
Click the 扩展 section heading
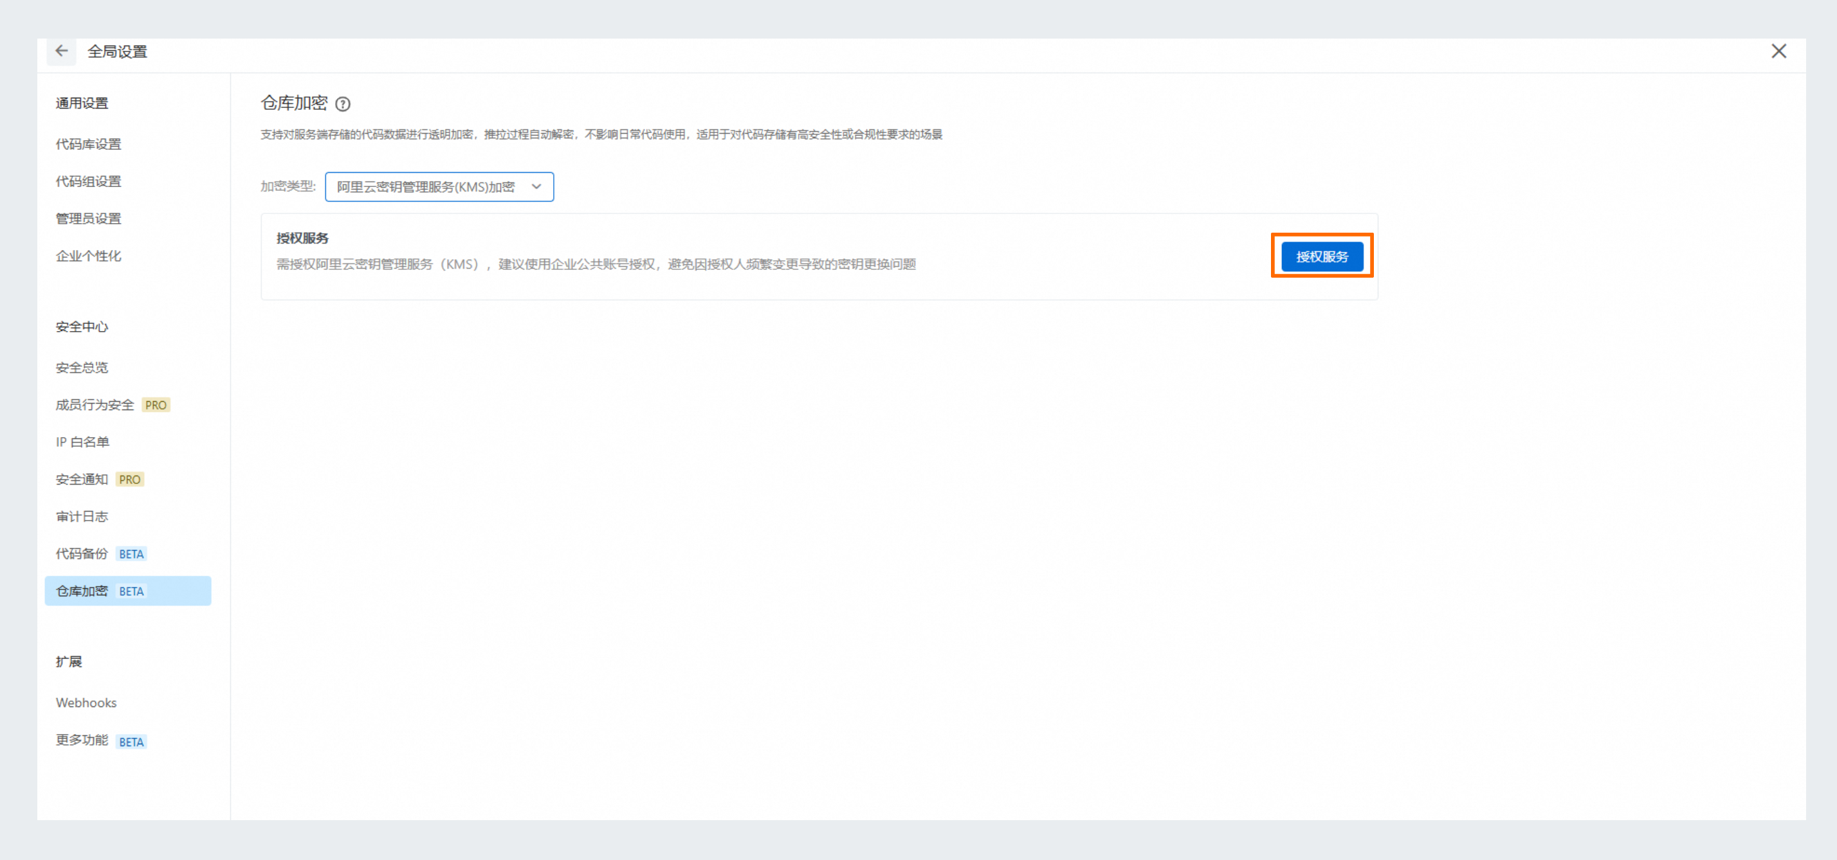pyautogui.click(x=69, y=662)
